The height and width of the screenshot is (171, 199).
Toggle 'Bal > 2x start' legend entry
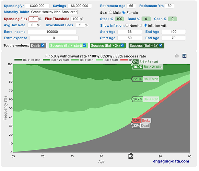tap(56, 60)
